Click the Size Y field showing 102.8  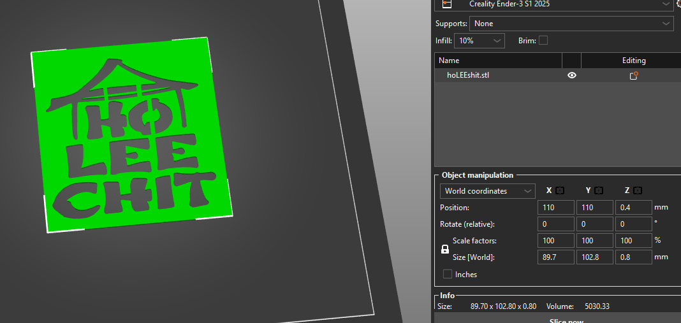pyautogui.click(x=594, y=257)
